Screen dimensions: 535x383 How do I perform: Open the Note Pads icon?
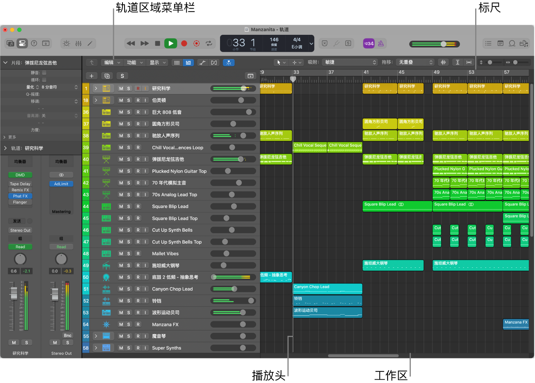500,43
